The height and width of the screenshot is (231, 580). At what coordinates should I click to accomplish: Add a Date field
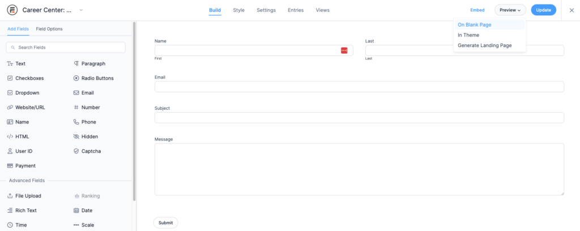click(x=86, y=211)
